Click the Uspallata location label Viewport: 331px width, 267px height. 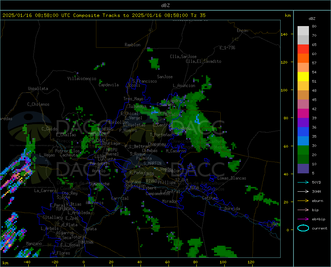click(38, 89)
